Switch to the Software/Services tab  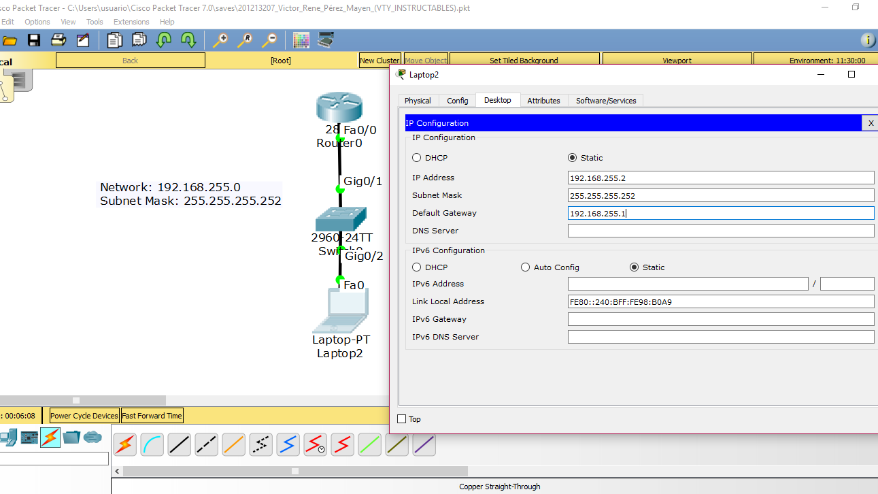coord(606,101)
